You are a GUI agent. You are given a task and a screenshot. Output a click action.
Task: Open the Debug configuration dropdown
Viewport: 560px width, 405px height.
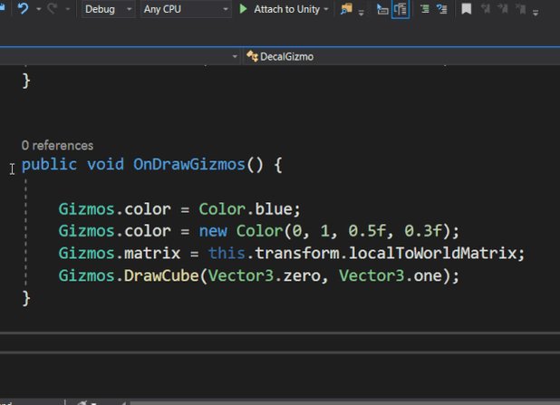107,9
